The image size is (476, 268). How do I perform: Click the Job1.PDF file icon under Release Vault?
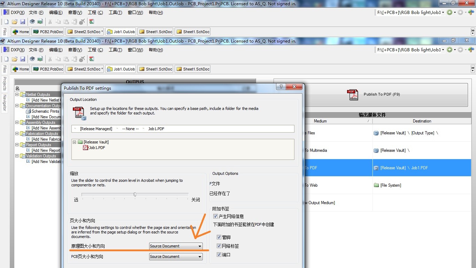click(86, 148)
